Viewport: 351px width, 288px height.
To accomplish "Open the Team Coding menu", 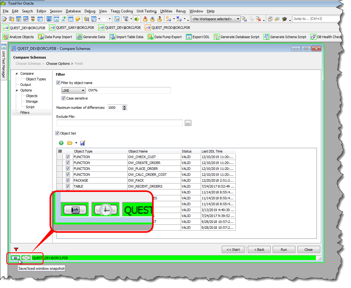I will [122, 11].
